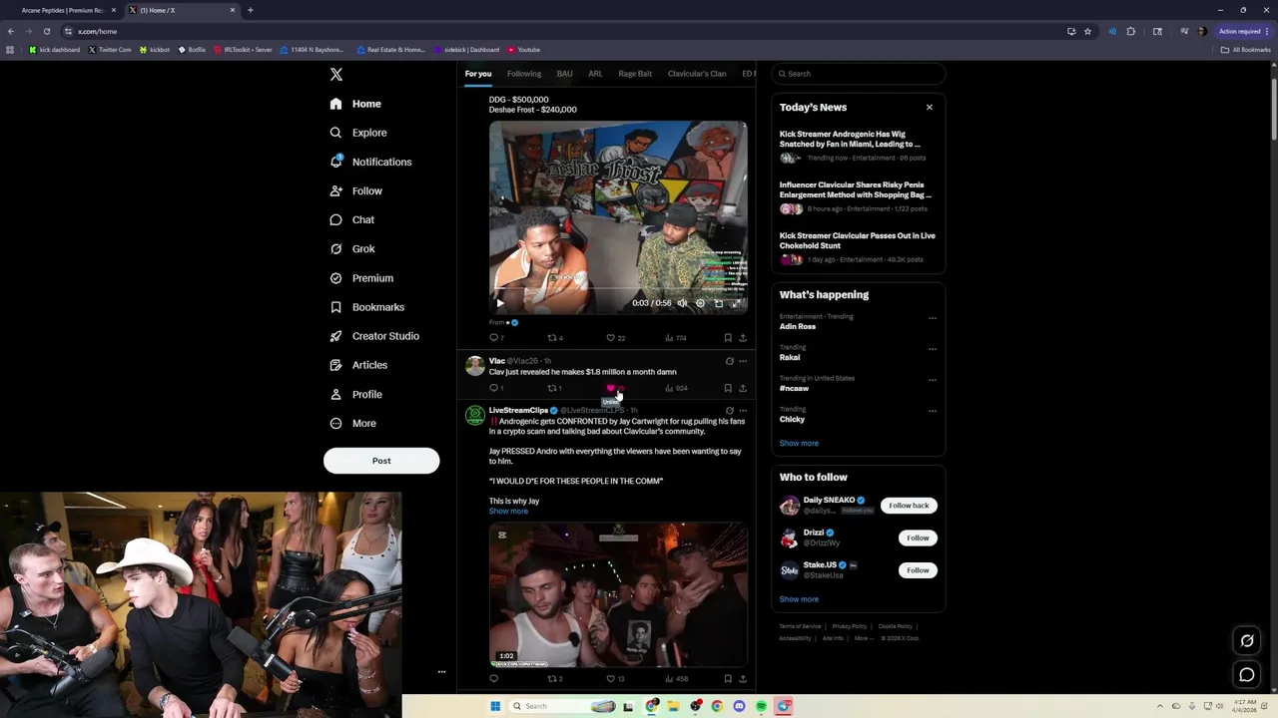
Task: Bookmark the Vlac post
Action: [728, 388]
